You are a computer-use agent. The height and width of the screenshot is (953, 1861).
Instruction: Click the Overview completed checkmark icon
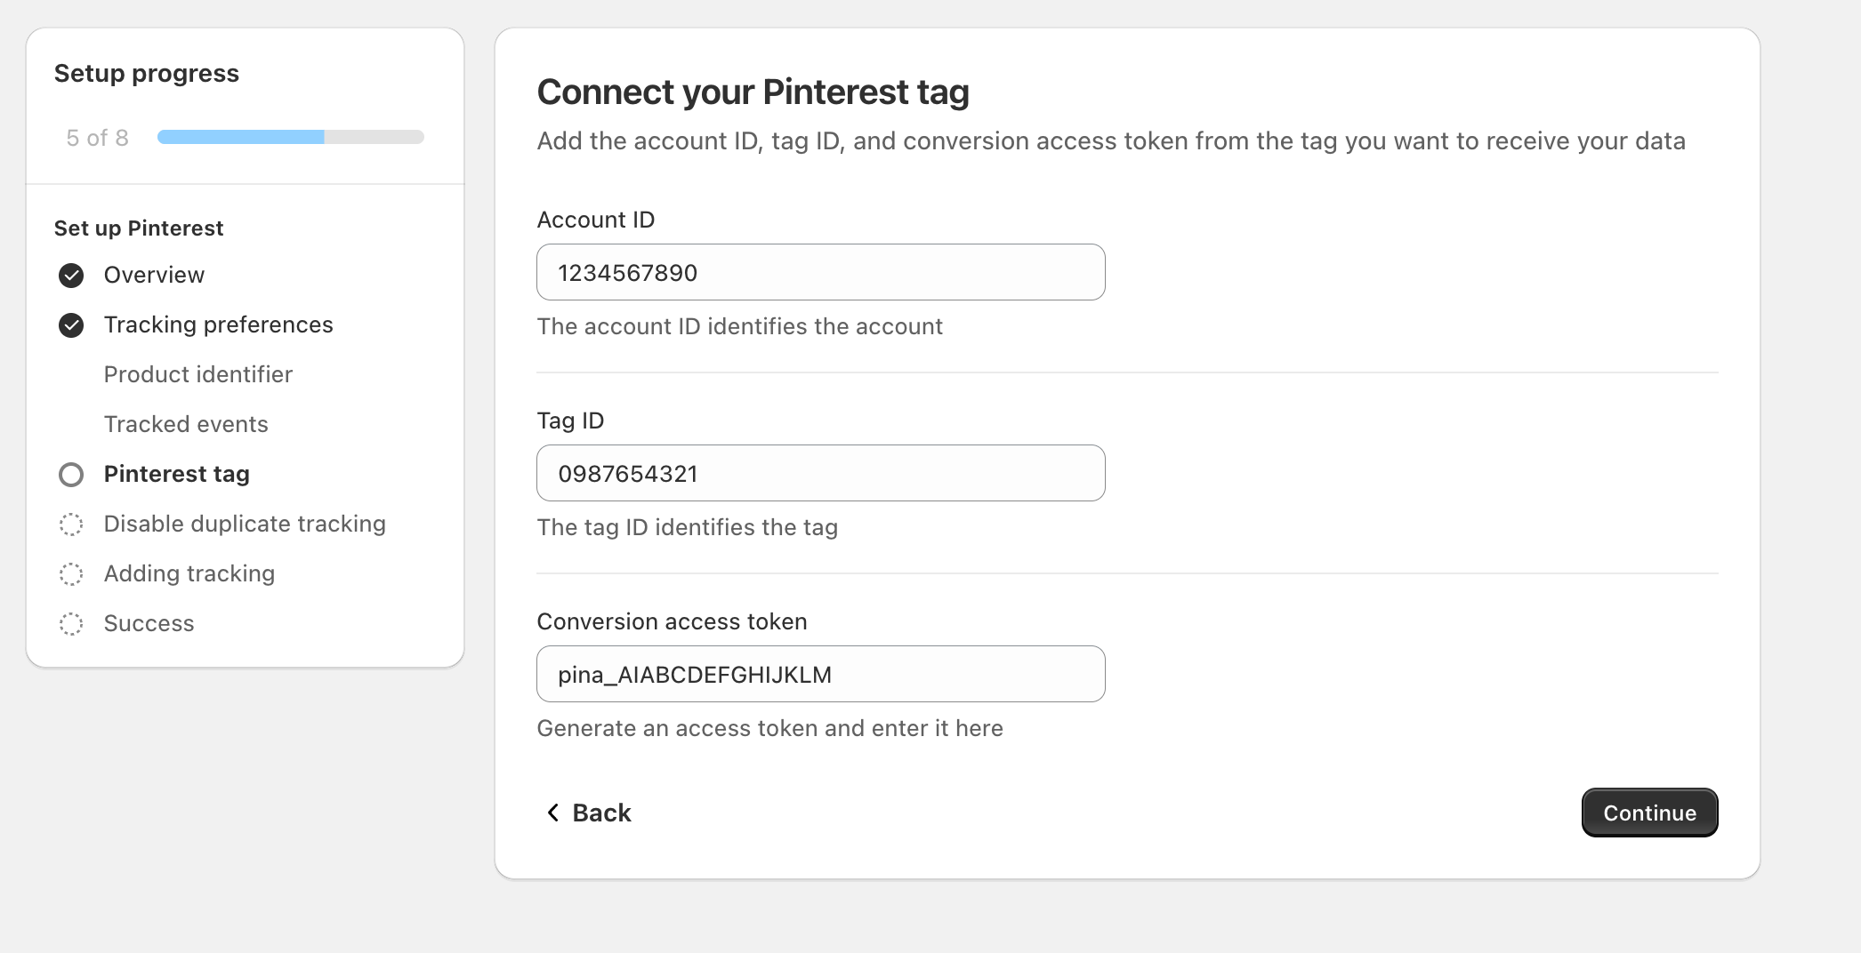click(71, 276)
